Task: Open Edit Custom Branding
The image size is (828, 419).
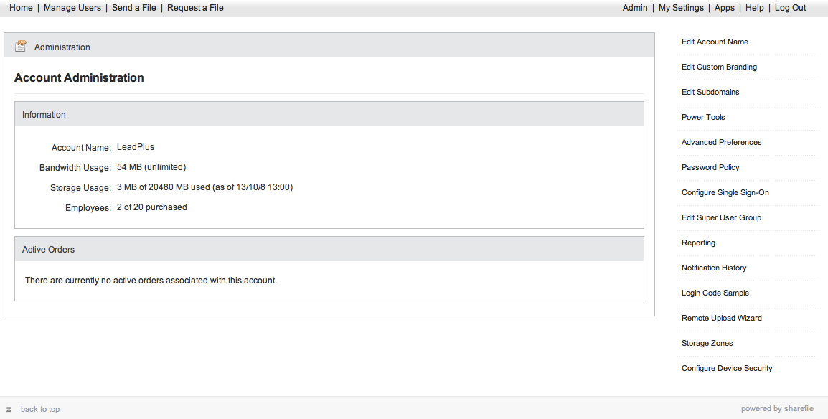Action: 719,67
